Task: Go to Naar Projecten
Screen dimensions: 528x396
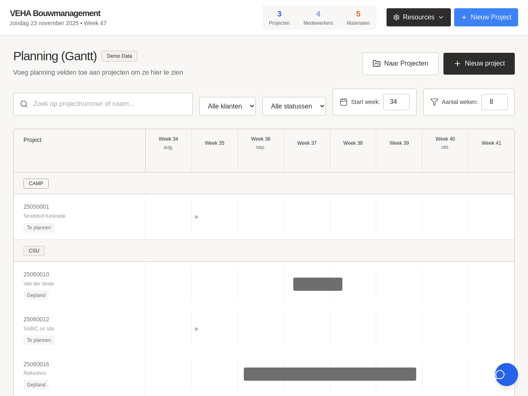Action: [400, 64]
